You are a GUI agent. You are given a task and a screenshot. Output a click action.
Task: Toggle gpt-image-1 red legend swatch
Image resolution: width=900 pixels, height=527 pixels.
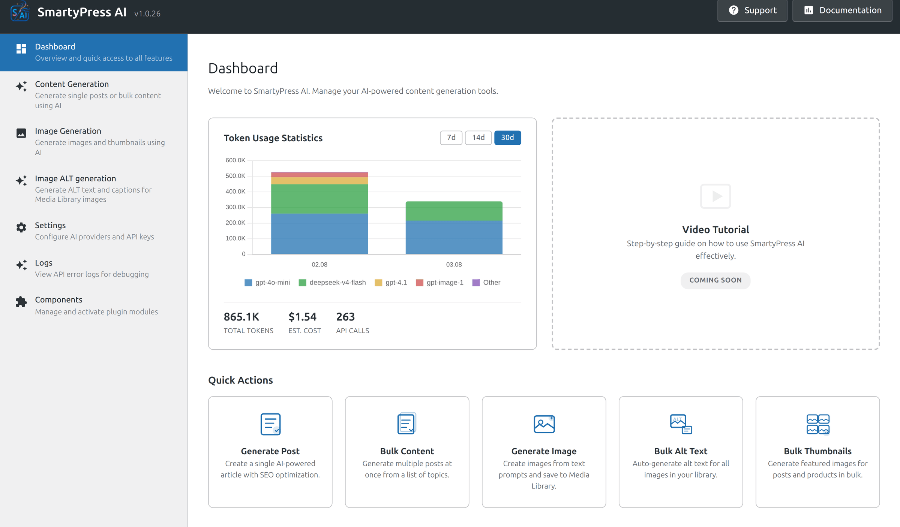pyautogui.click(x=420, y=283)
